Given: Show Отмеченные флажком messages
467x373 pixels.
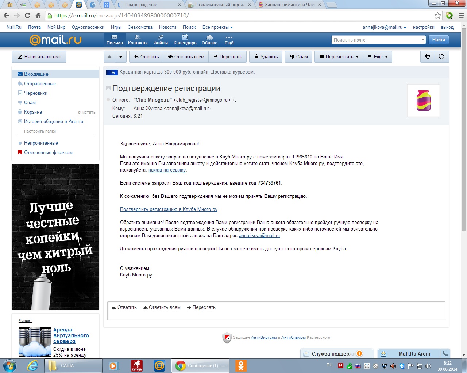Looking at the screenshot, I should coord(48,153).
